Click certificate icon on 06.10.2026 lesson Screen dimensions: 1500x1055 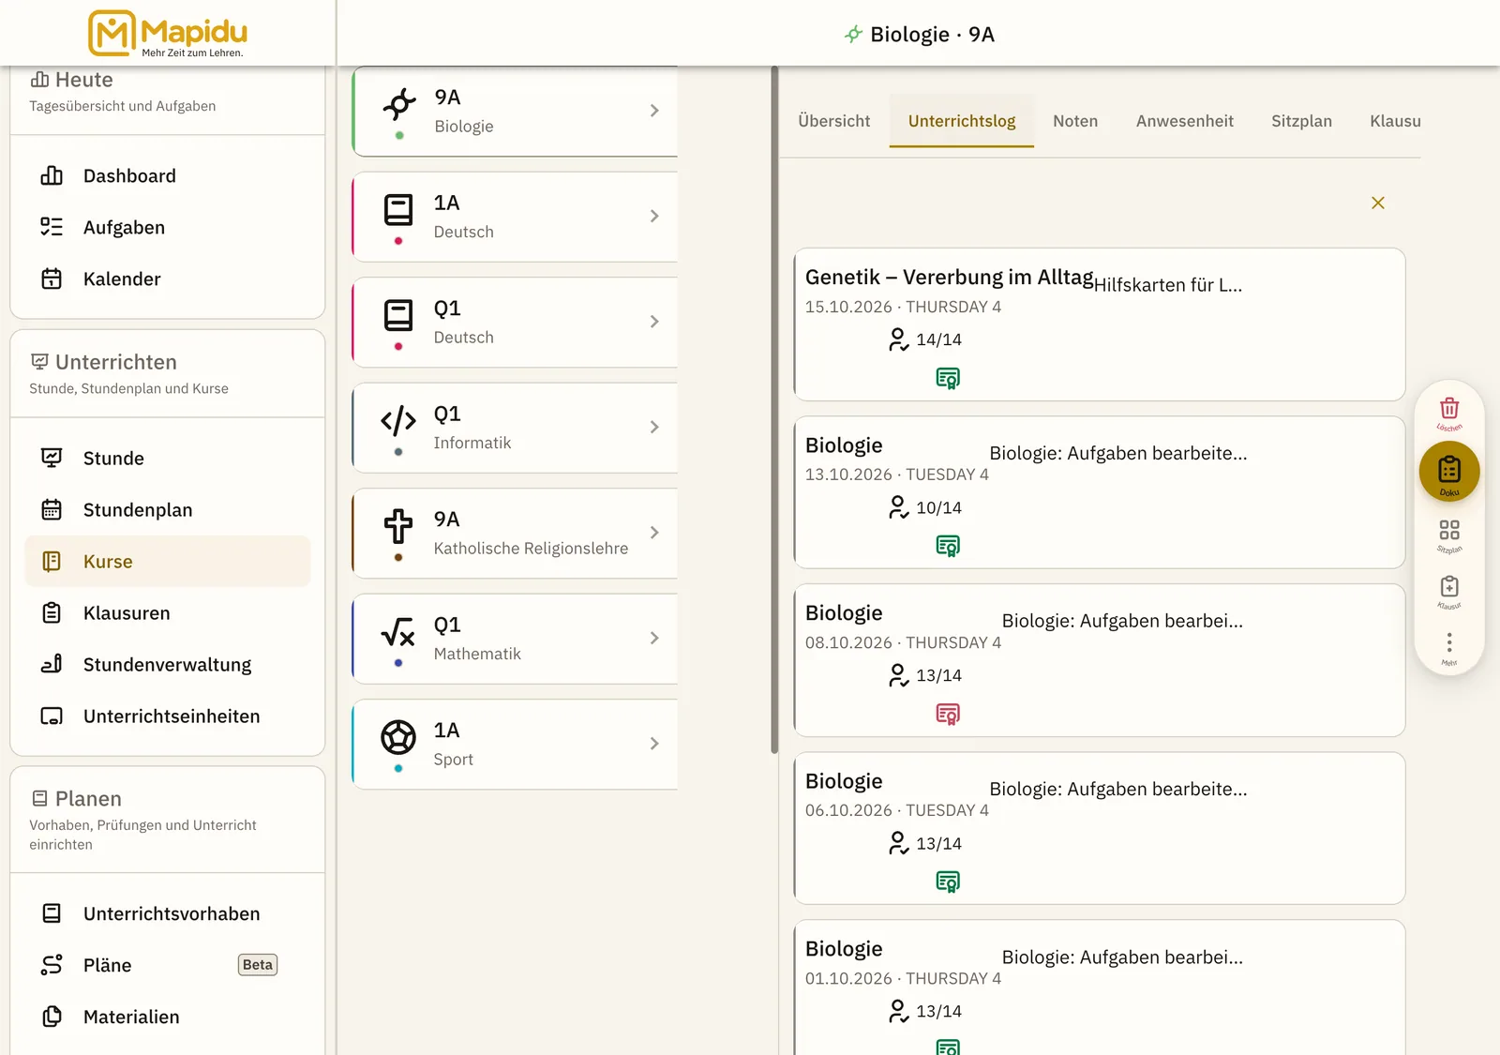pyautogui.click(x=948, y=882)
